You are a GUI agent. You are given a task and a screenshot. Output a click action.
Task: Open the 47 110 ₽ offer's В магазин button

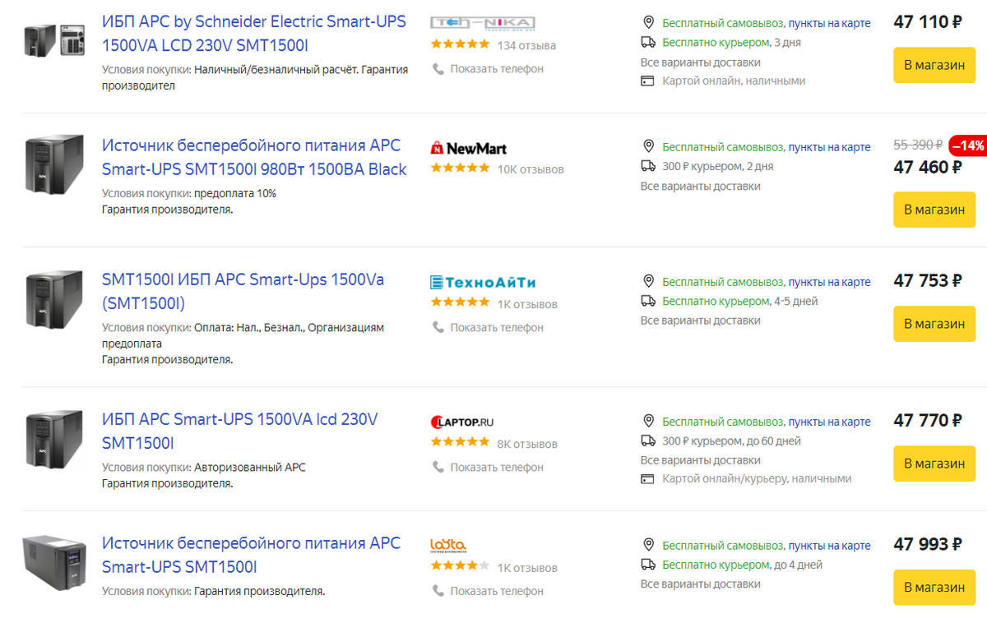934,65
